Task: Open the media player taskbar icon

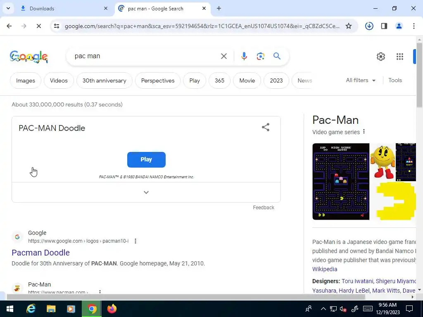Action: pyautogui.click(x=71, y=309)
